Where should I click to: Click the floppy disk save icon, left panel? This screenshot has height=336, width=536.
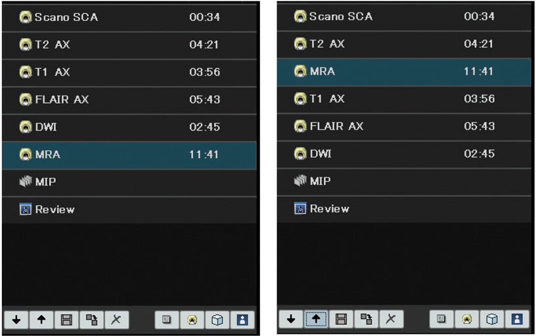tap(66, 320)
